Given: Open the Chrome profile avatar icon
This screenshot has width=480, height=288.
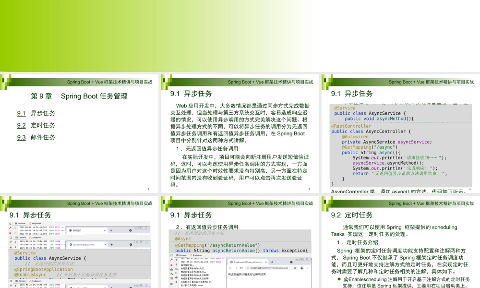Looking at the screenshot, I should click(x=302, y=268).
